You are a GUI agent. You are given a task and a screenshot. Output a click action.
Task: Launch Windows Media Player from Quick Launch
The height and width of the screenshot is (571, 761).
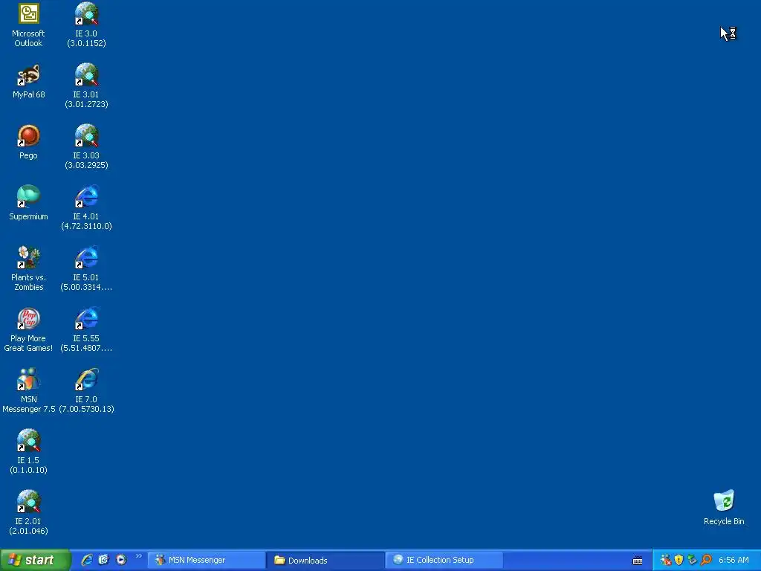pos(121,560)
